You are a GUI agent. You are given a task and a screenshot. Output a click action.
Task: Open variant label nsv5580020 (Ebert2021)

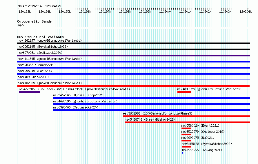tap(200, 126)
